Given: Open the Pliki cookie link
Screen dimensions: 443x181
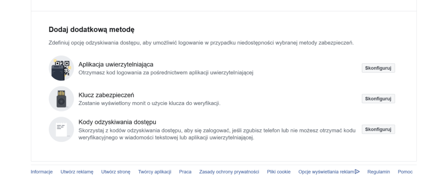Looking at the screenshot, I should click(279, 172).
